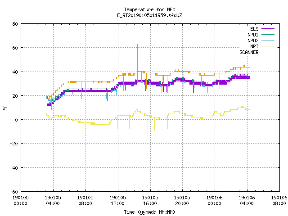Click the x-axis label 190105 08:00

(x=85, y=201)
